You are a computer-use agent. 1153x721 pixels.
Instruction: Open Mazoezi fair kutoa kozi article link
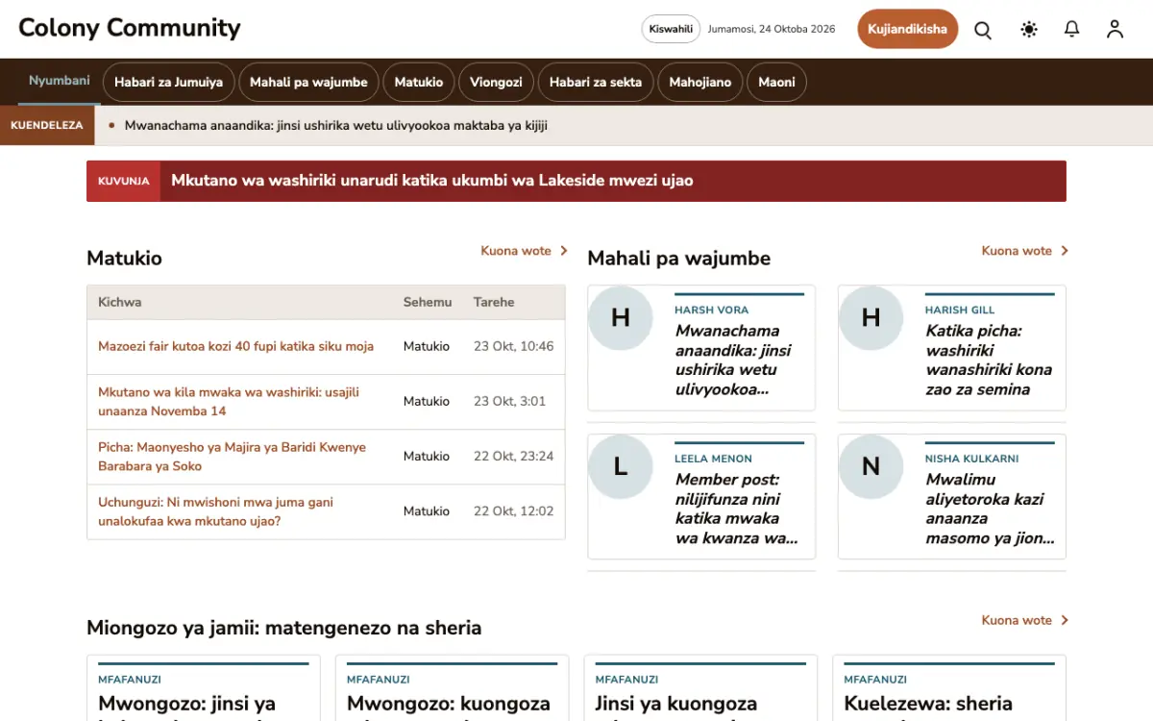(x=236, y=346)
